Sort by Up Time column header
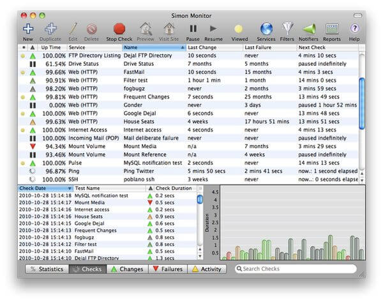The image size is (383, 302). click(x=52, y=47)
